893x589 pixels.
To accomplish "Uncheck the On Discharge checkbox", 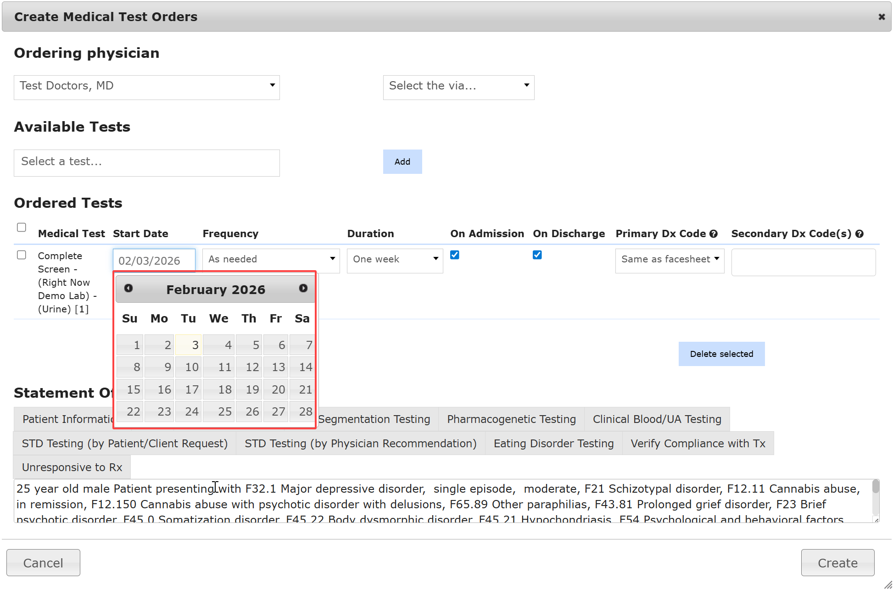I will [537, 255].
